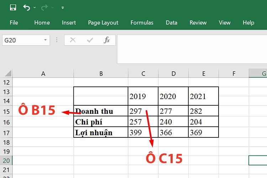
Task: Select row 20 header
Action: pos(6,161)
